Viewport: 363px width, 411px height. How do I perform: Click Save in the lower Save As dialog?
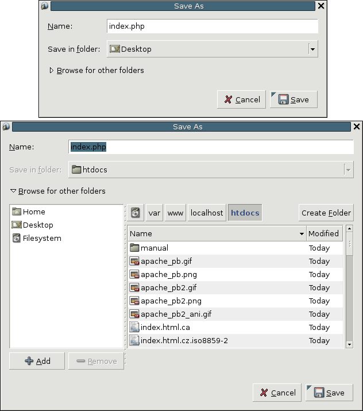(x=329, y=393)
